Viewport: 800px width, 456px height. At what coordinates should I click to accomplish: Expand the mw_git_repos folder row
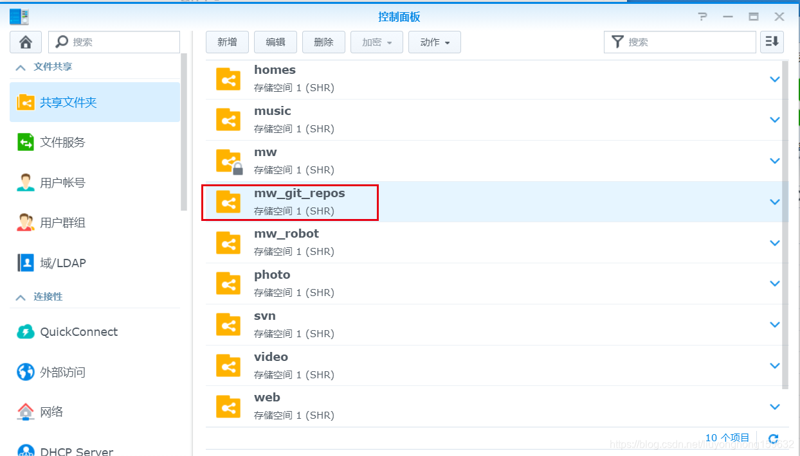(x=774, y=202)
